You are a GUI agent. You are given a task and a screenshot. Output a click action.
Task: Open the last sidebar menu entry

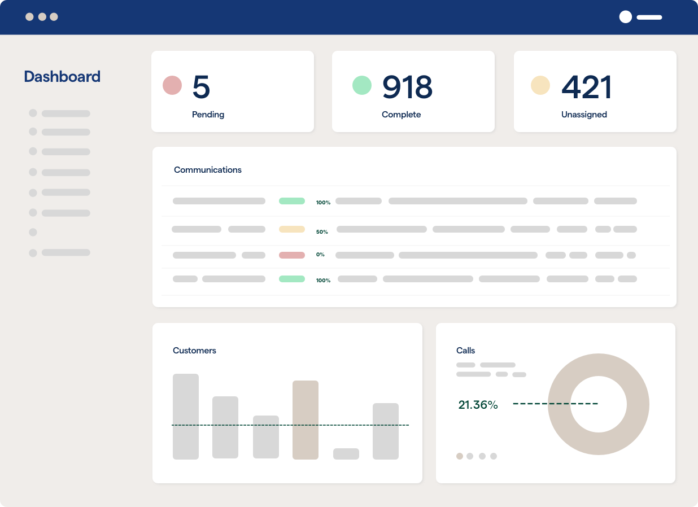(x=59, y=252)
